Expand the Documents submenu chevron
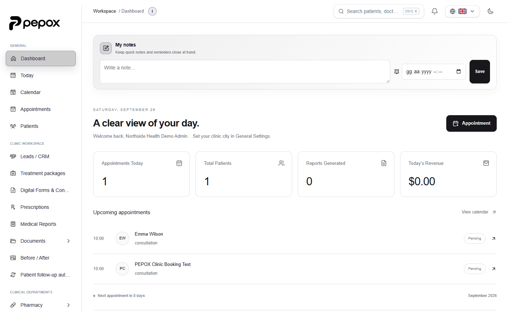 68,241
